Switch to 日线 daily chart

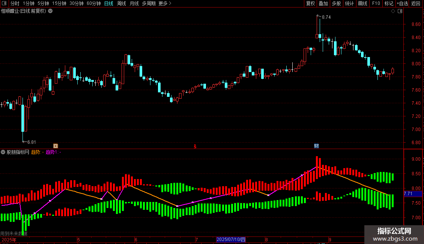109,3
